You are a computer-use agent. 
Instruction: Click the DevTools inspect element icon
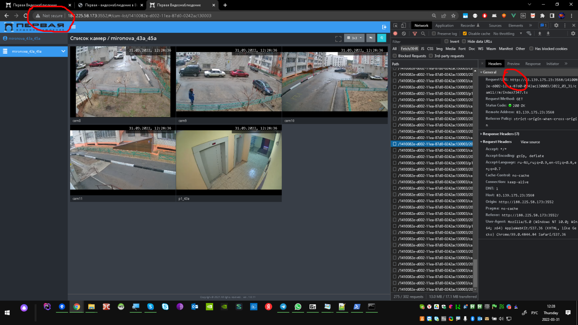(x=395, y=25)
